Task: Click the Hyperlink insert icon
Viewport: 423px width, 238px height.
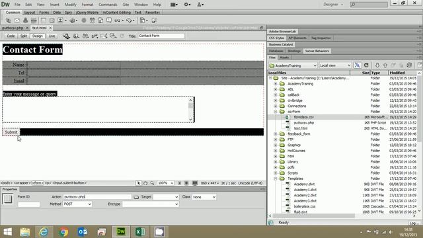Action: 9,20
